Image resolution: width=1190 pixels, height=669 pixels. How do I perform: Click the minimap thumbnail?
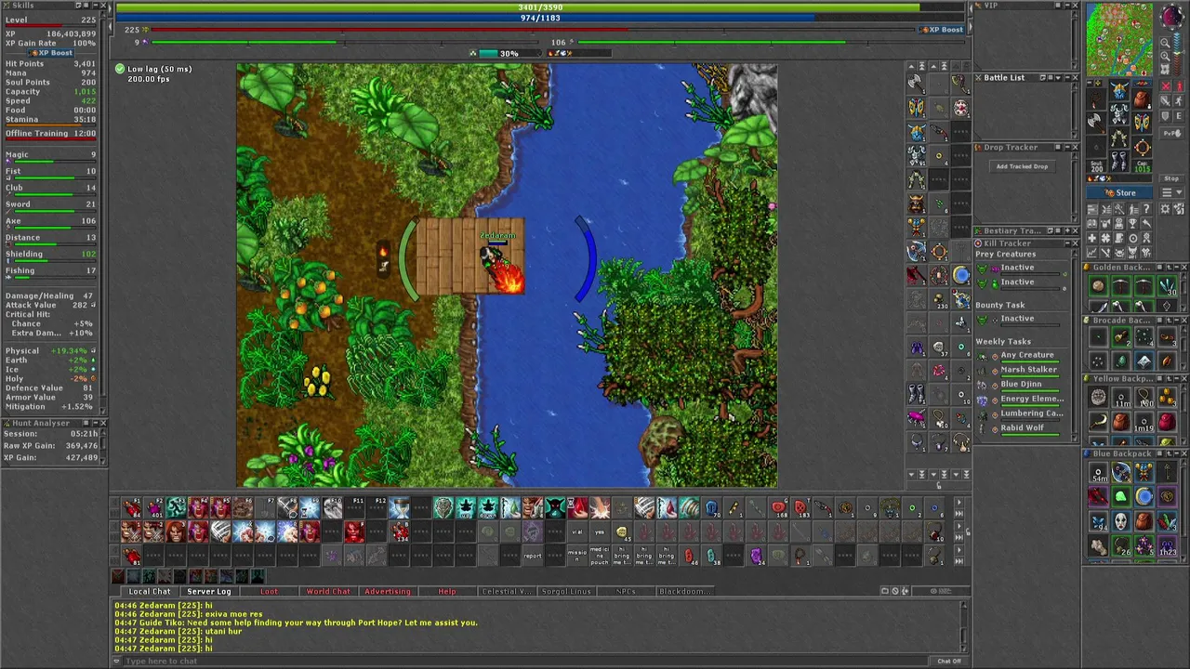1120,39
